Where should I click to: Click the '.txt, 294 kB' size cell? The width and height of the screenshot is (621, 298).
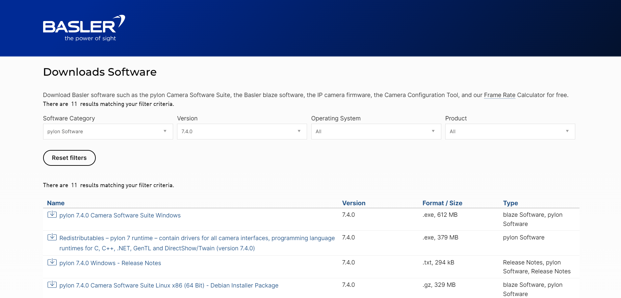(x=438, y=262)
